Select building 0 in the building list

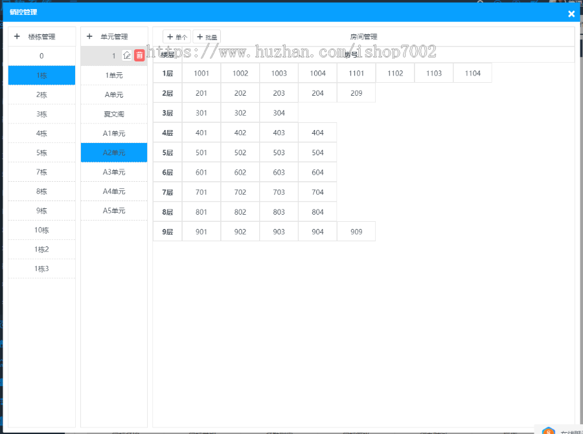click(41, 56)
